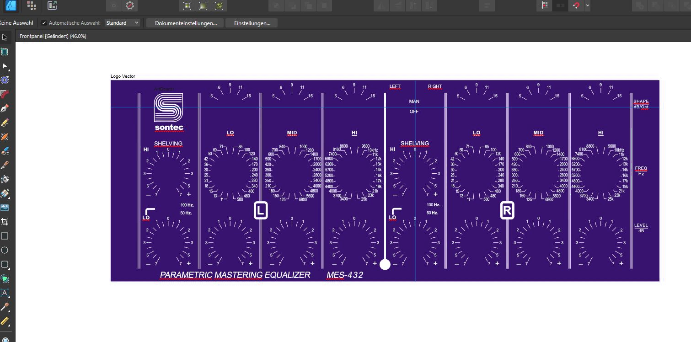Select the blue brush tool below Vector Brush
Viewport: 691px width, 342px height.
coord(5,151)
